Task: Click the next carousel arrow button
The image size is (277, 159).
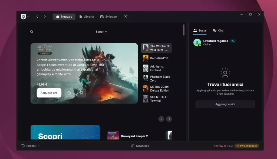Action: pyautogui.click(x=169, y=119)
